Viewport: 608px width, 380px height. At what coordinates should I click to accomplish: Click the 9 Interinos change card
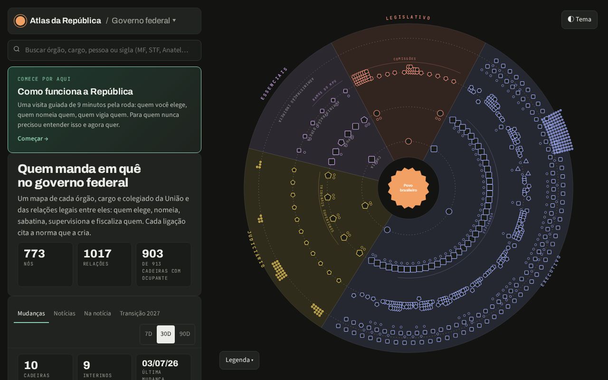coord(104,367)
